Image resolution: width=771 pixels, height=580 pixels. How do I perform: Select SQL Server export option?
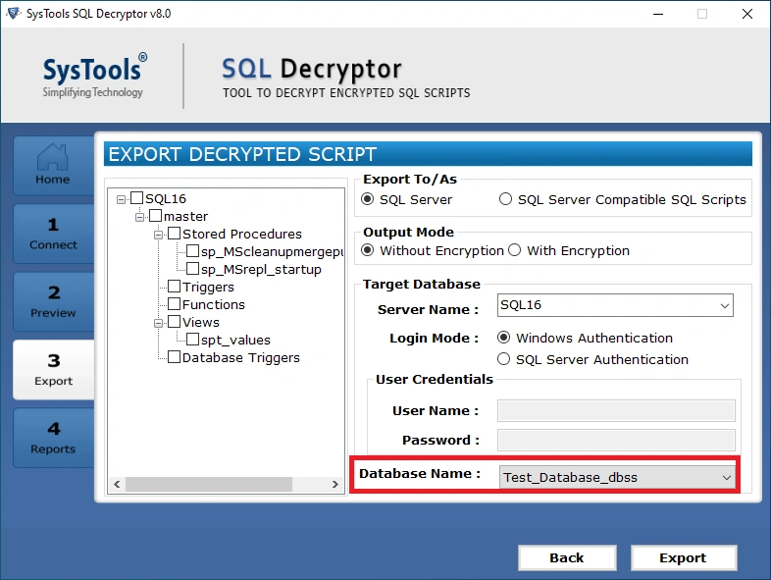[367, 199]
